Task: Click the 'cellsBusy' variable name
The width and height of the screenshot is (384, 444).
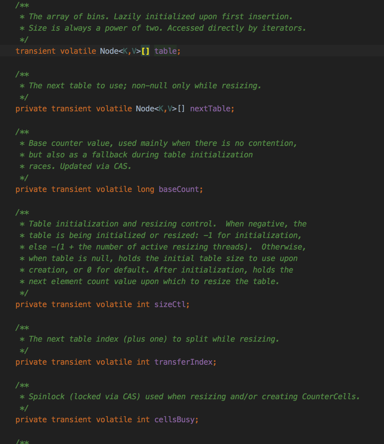Action: [x=174, y=420]
